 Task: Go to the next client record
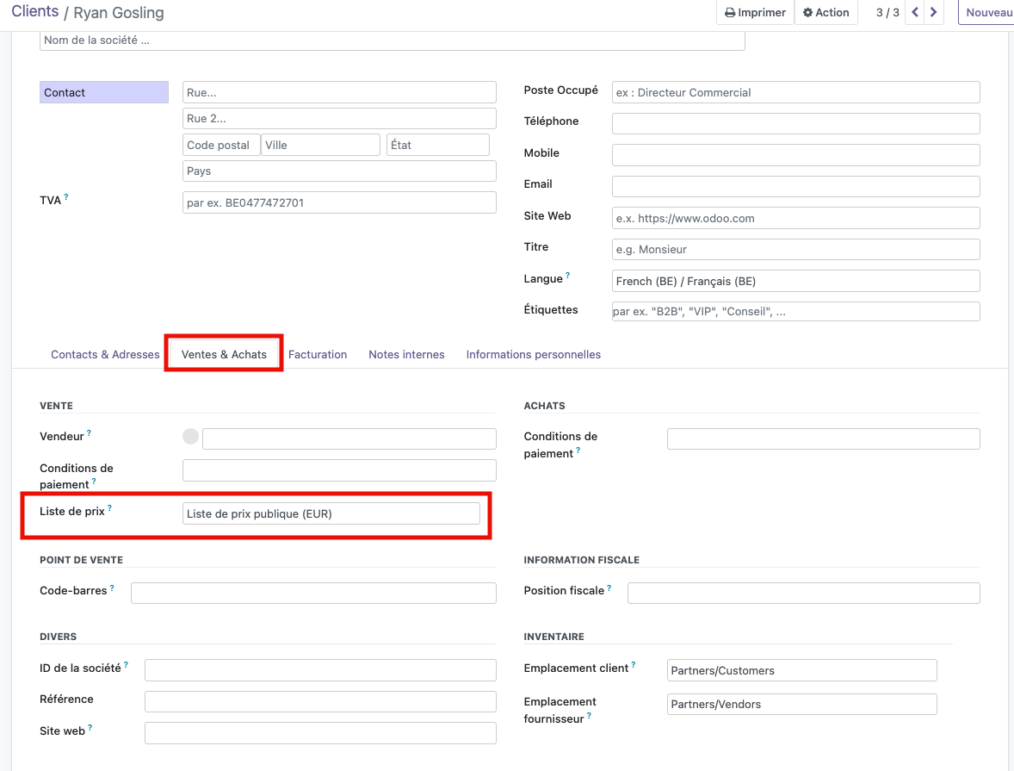click(x=934, y=13)
